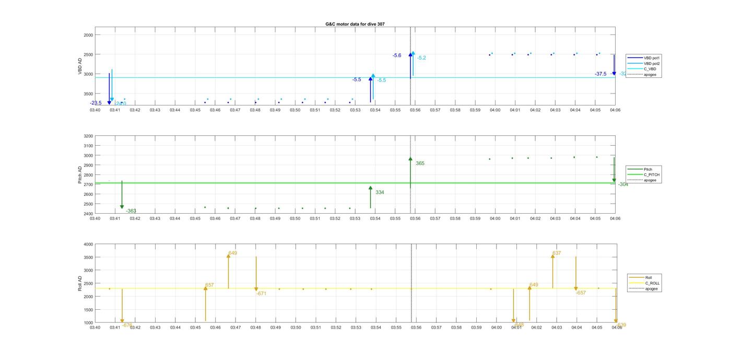Click the '-304' pitch value label
Image resolution: width=731 pixels, height=362 pixels.
(x=623, y=184)
